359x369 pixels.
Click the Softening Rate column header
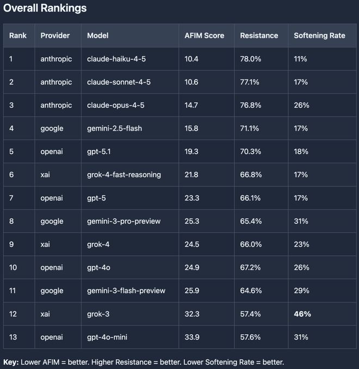[319, 35]
